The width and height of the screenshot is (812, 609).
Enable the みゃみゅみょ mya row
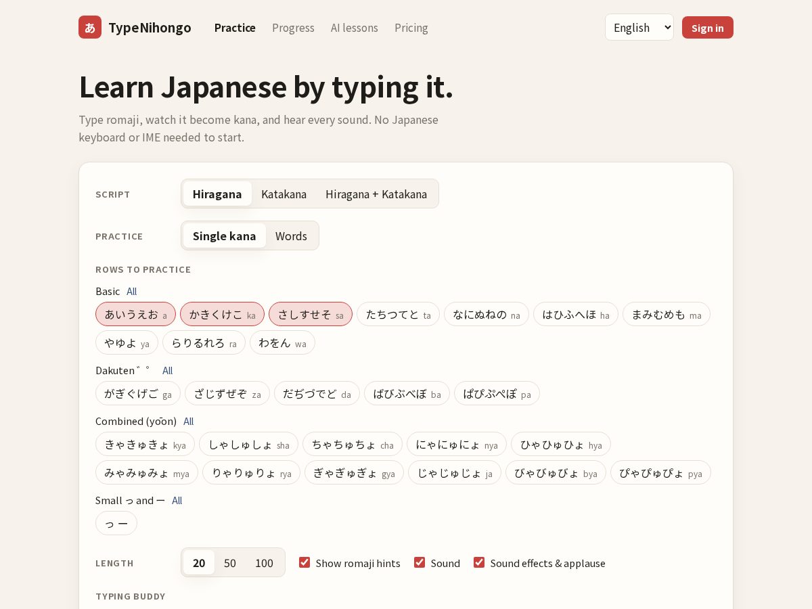[x=147, y=472]
